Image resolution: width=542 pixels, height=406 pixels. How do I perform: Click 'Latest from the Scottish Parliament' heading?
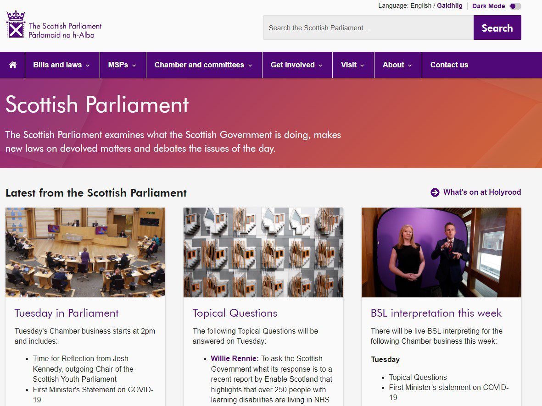click(x=96, y=192)
